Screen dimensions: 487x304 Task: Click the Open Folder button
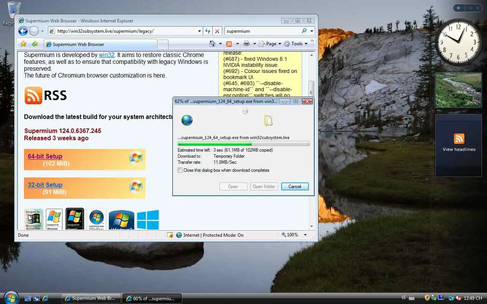[264, 186]
